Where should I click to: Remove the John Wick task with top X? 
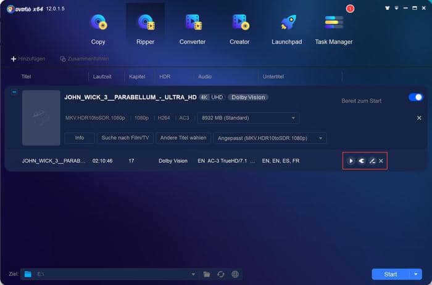419,118
